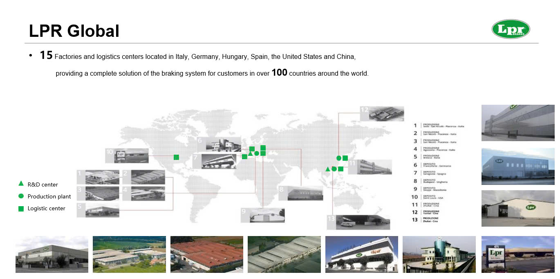This screenshot has height=279, width=560.
Task: Click the Production plant circle legend icon
Action: [21, 196]
